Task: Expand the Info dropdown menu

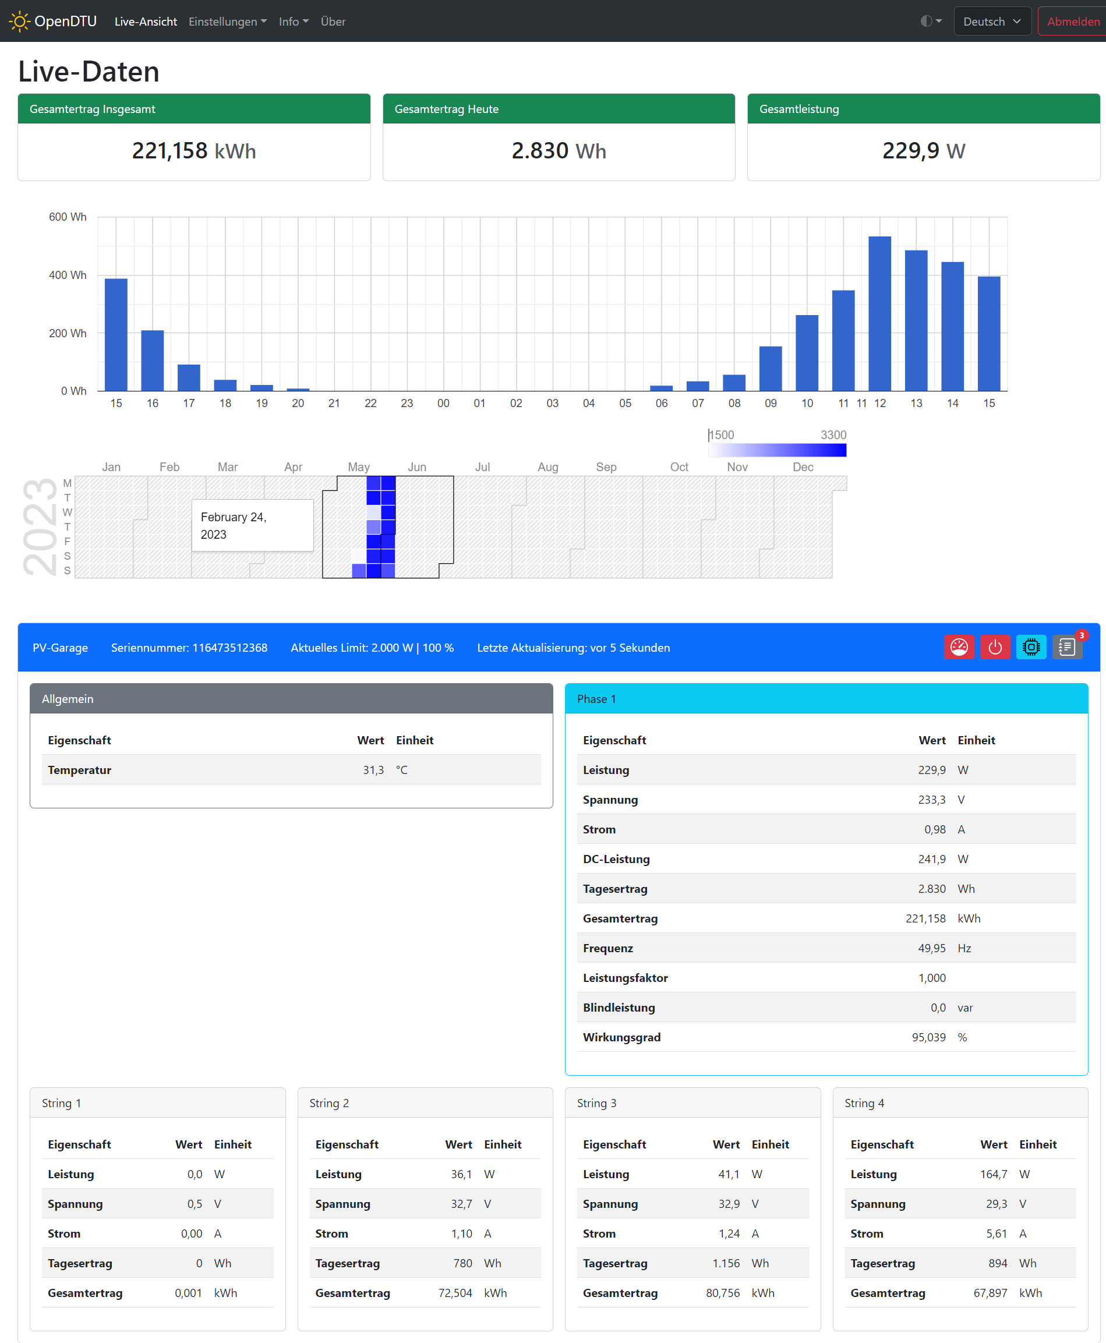Action: [x=293, y=21]
